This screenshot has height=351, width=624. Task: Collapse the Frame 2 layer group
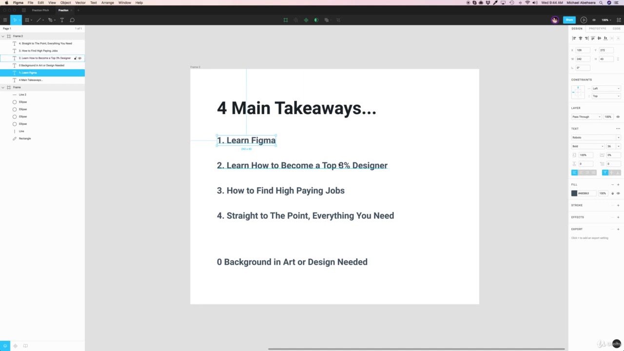[x=3, y=36]
